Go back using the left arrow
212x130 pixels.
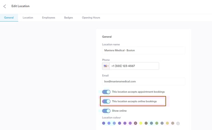[4, 6]
